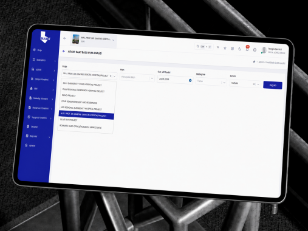Open the Tümü filter dropdown
Image resolution: width=308 pixels, height=231 pixels.
coord(211,81)
